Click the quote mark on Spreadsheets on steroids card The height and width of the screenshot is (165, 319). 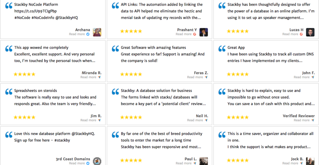point(9,92)
